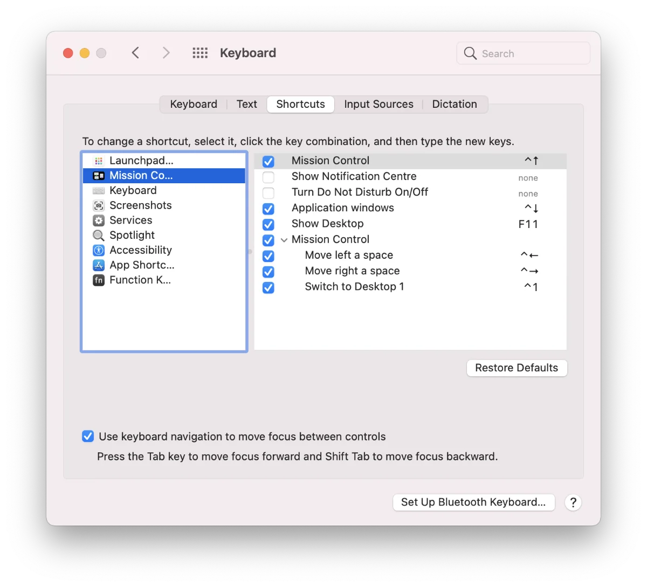Toggle keyboard navigation between controls checkbox

(x=88, y=436)
